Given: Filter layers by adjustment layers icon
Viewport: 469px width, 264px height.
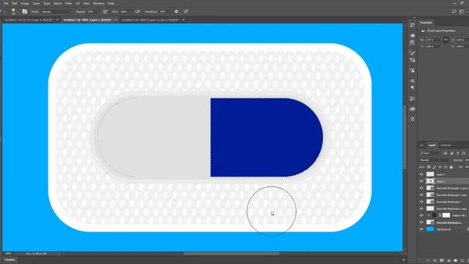Looking at the screenshot, I should tap(451, 153).
